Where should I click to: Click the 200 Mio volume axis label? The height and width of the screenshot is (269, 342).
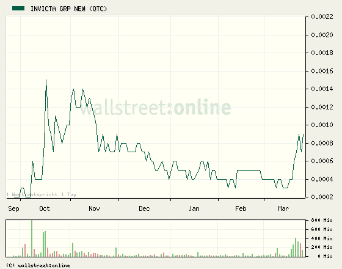click(x=322, y=247)
